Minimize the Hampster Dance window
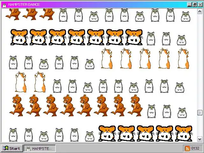This screenshot has height=153, width=204. [189, 5]
